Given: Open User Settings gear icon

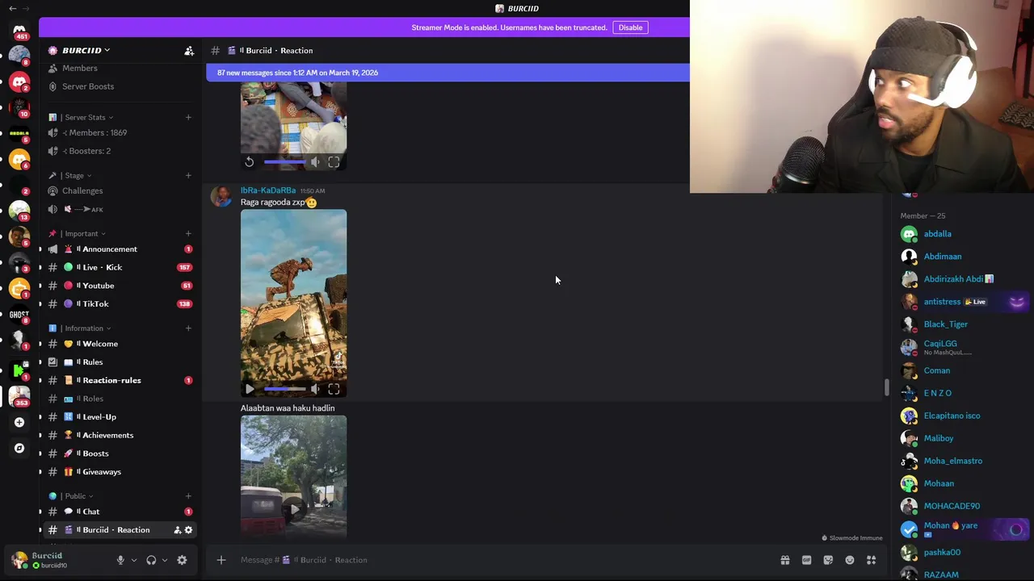Looking at the screenshot, I should (x=182, y=560).
